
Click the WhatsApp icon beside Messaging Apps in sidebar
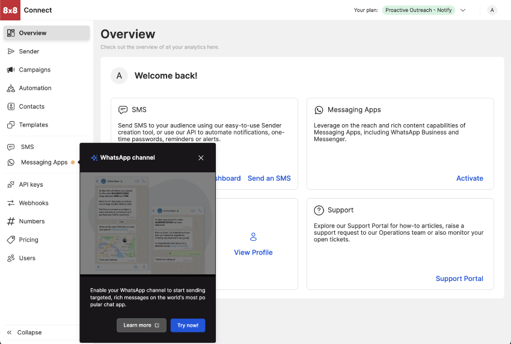click(11, 163)
